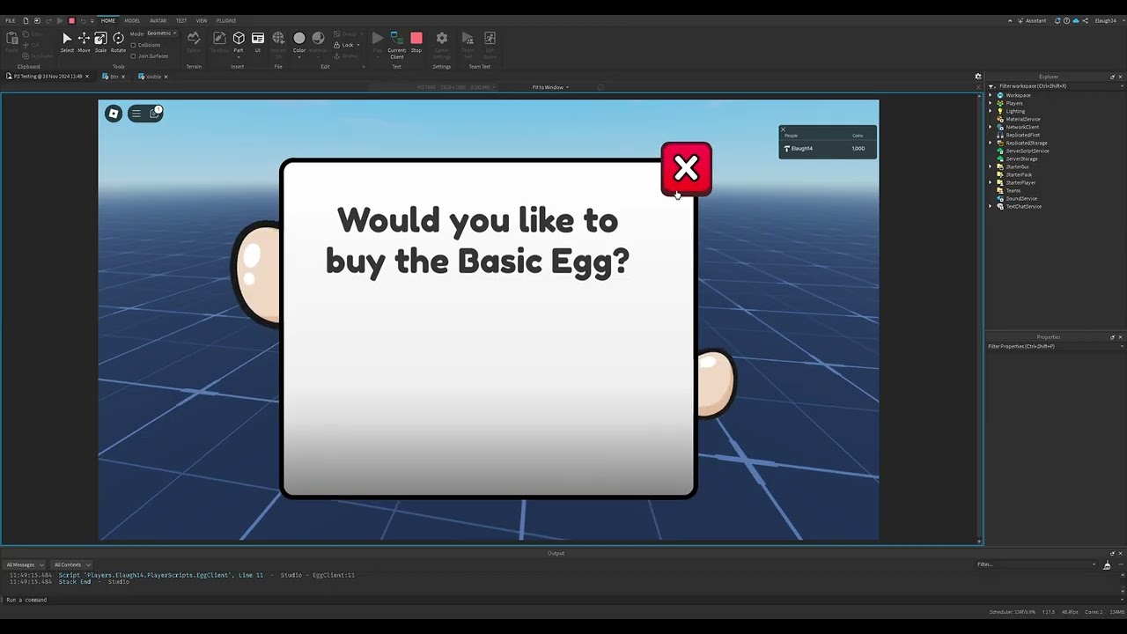This screenshot has width=1127, height=634.
Task: Click the EggClient script error line in Output
Action: (182, 575)
